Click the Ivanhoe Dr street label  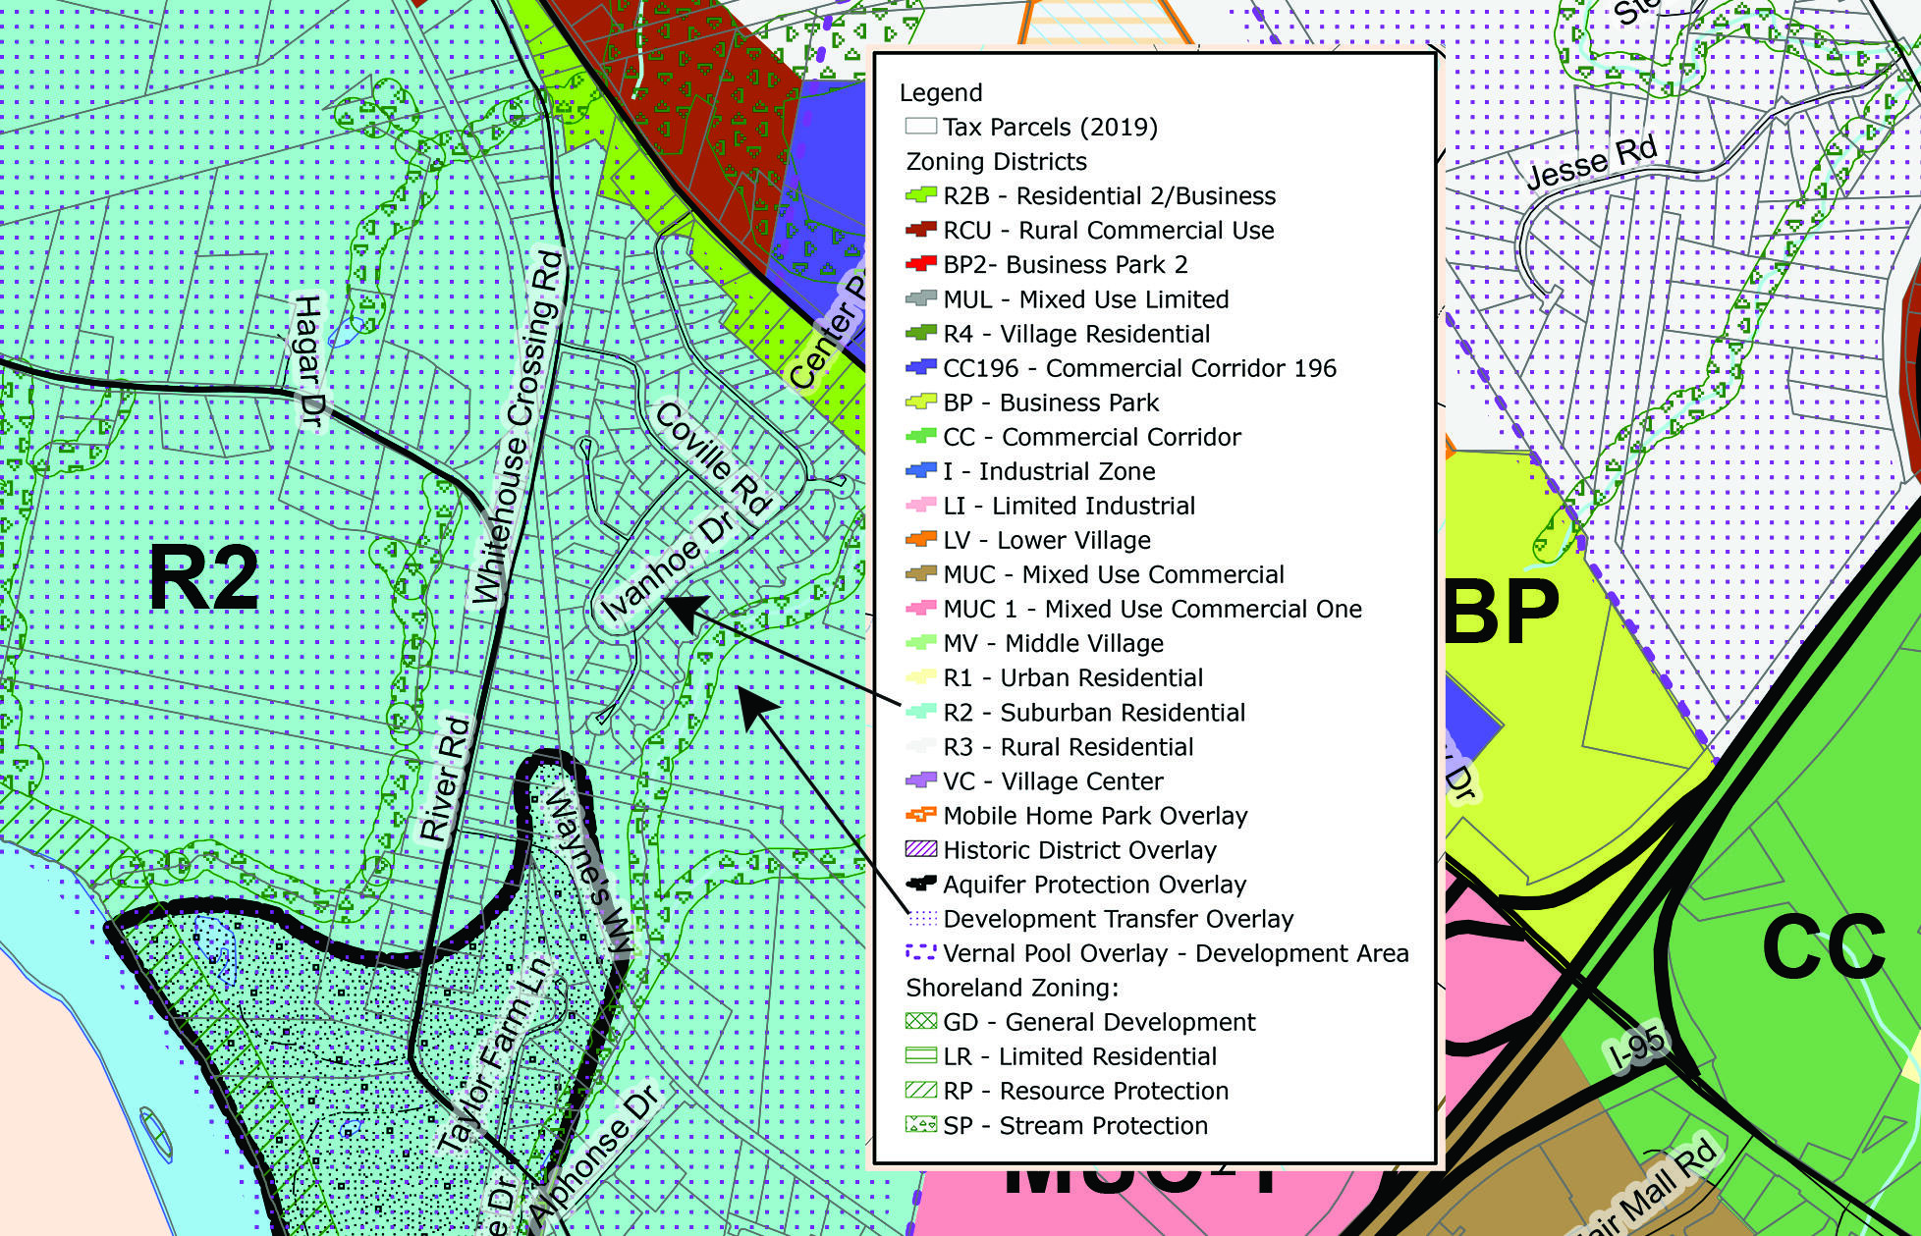pos(667,568)
